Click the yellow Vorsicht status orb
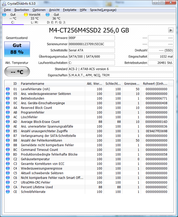Image resolution: width=178 pixels, height=217 pixels. tap(26, 15)
